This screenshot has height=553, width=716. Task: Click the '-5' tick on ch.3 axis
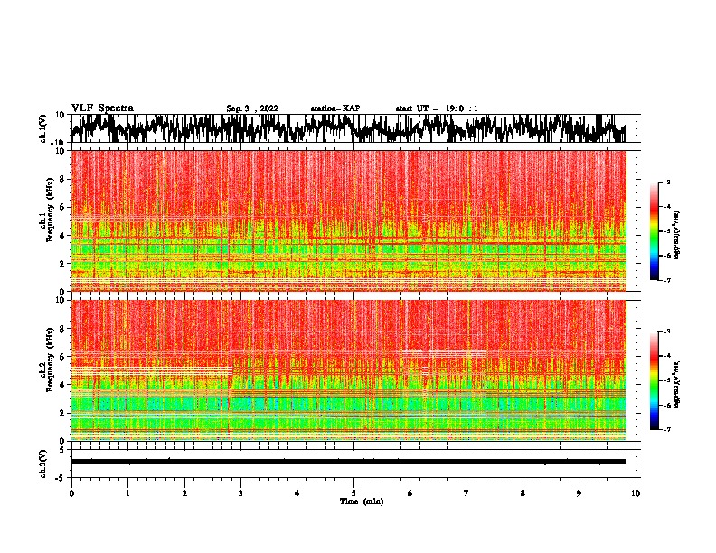tap(61, 478)
